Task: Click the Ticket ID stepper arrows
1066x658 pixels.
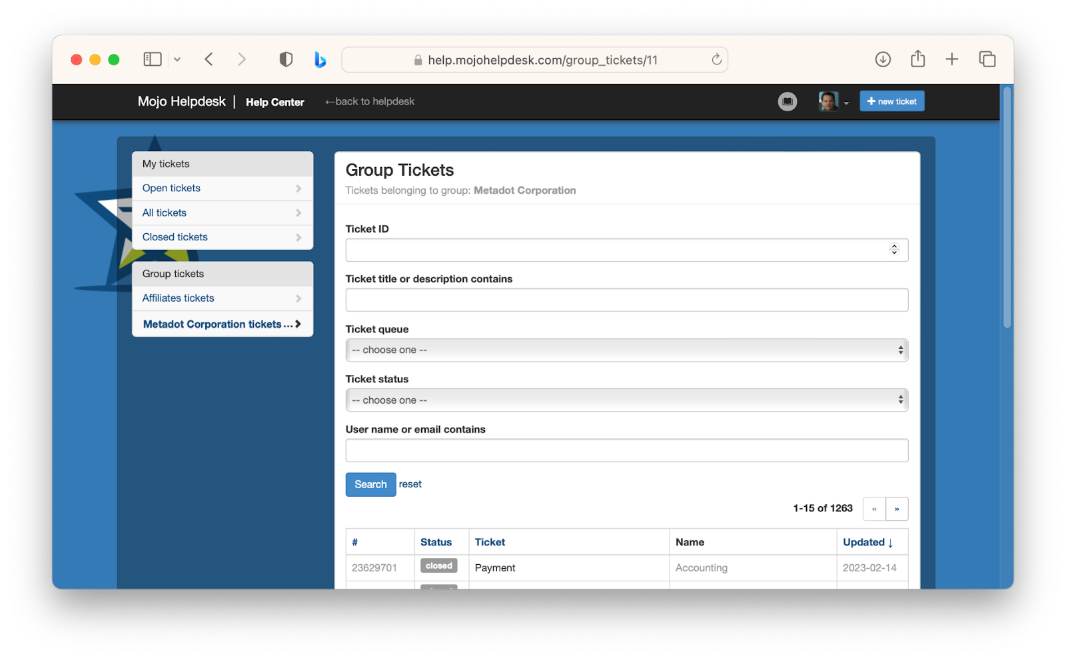Action: click(894, 249)
